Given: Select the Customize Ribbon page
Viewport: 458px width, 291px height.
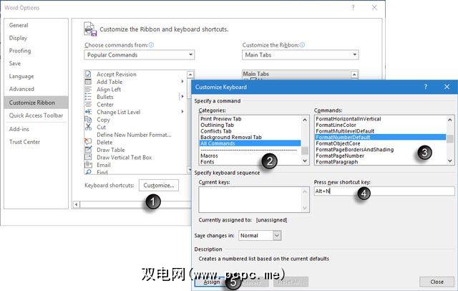Looking at the screenshot, I should 36,102.
